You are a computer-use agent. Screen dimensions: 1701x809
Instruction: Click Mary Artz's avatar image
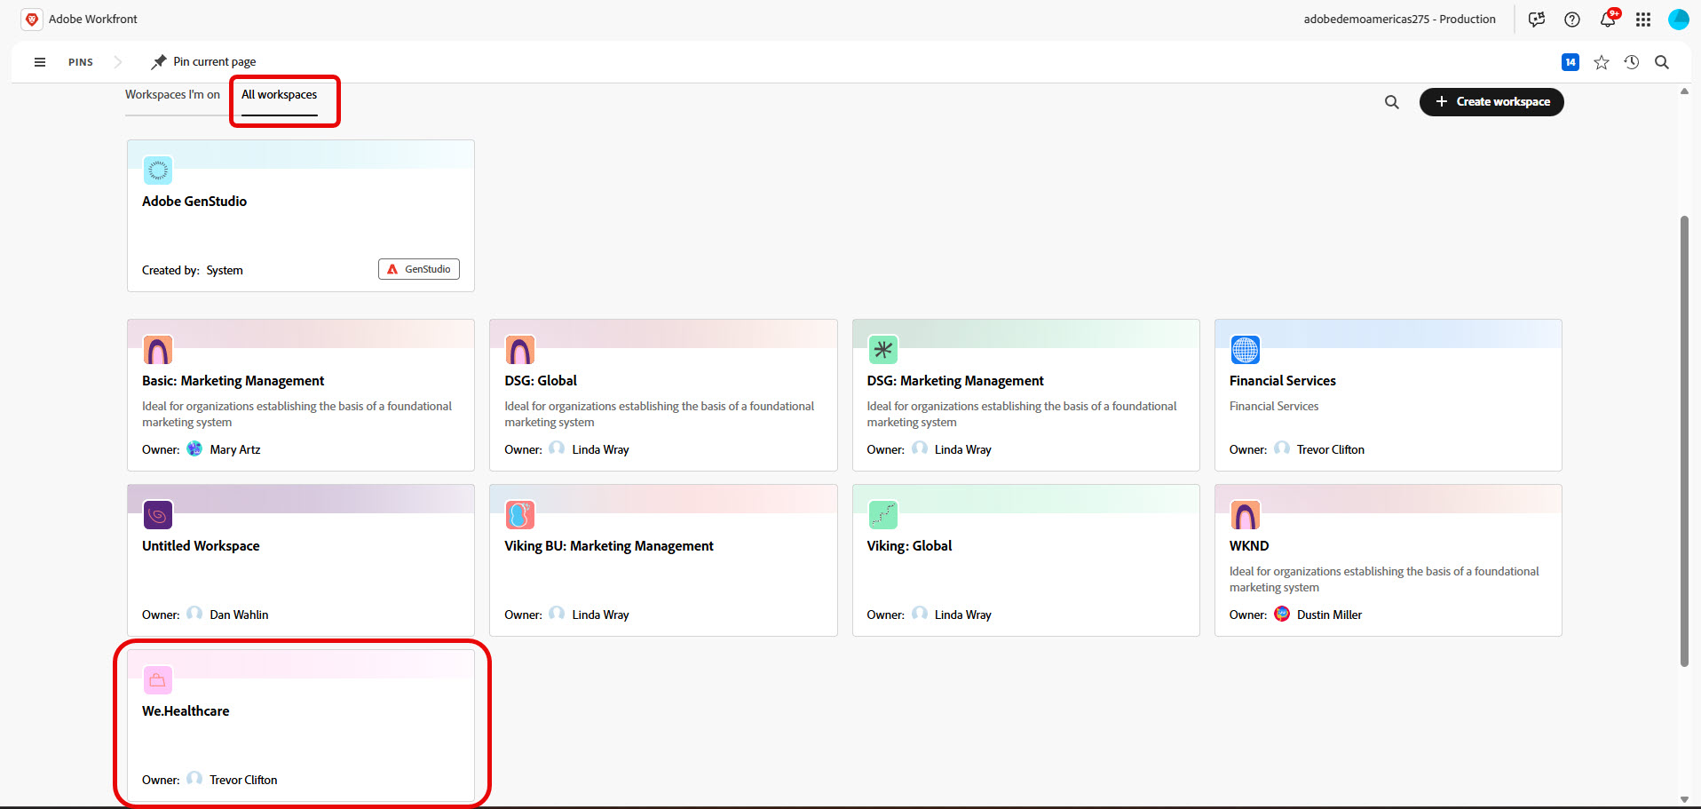point(194,448)
